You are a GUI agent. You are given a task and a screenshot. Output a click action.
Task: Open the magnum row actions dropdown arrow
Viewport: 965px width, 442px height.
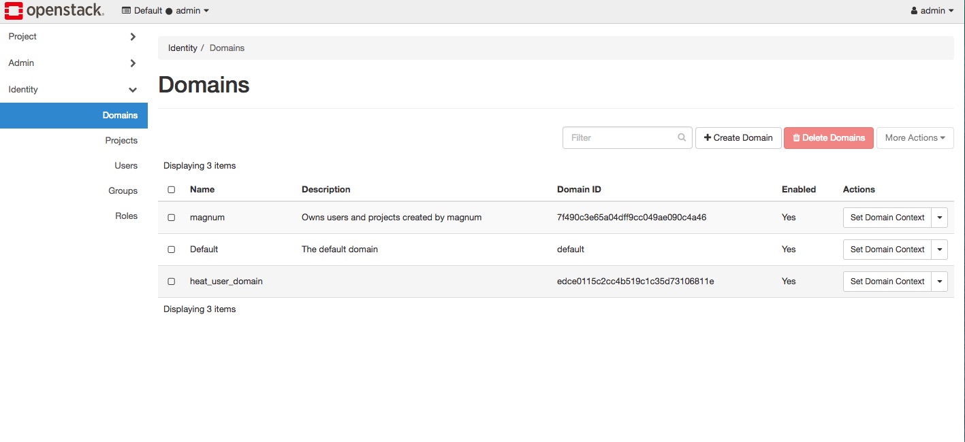(940, 218)
